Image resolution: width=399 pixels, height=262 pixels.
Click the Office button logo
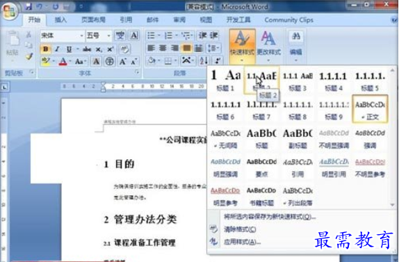(x=9, y=10)
